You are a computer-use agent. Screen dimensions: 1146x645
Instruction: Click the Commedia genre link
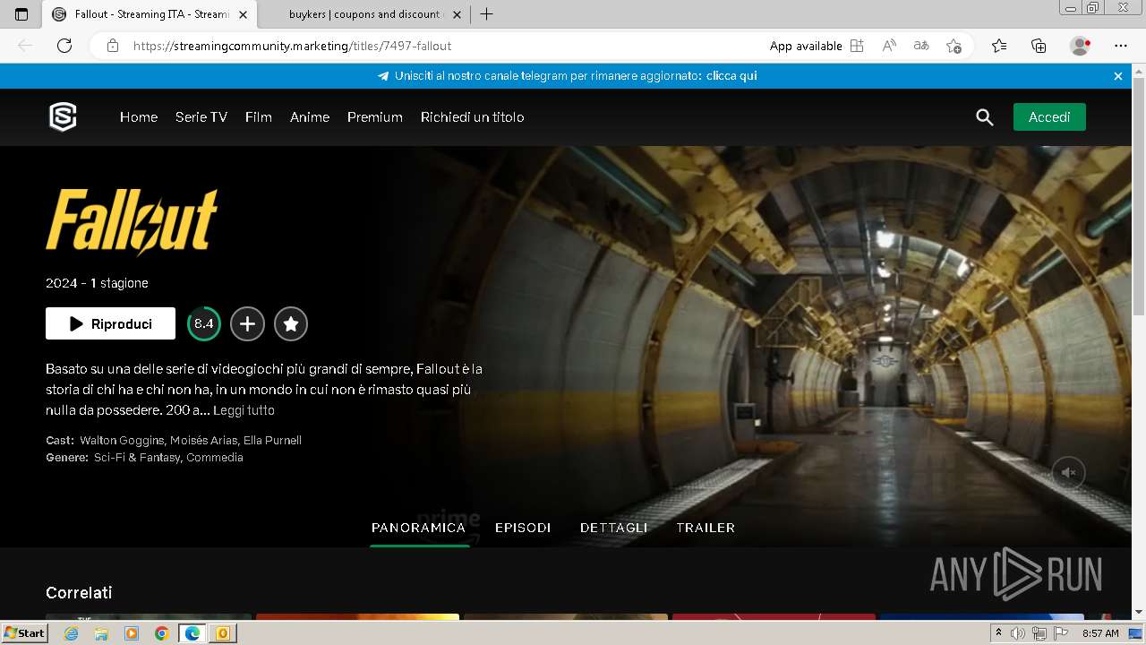pos(215,458)
